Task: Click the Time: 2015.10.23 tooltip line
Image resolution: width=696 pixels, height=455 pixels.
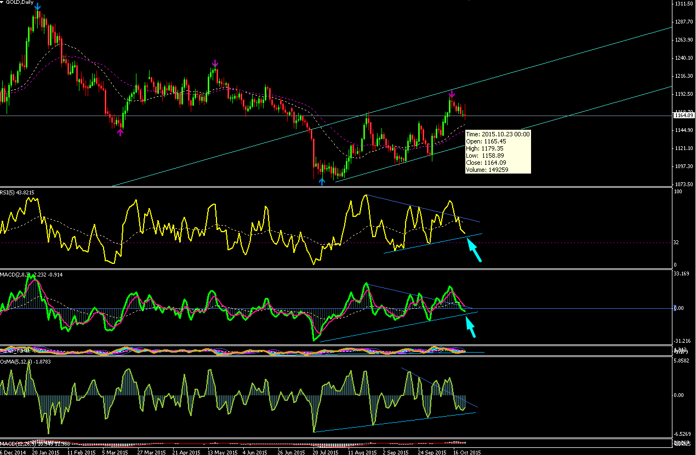Action: click(497, 134)
